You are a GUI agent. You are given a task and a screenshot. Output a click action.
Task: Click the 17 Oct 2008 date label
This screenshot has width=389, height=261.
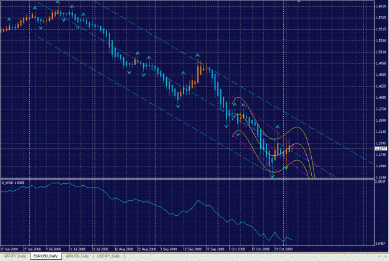pos(261,249)
